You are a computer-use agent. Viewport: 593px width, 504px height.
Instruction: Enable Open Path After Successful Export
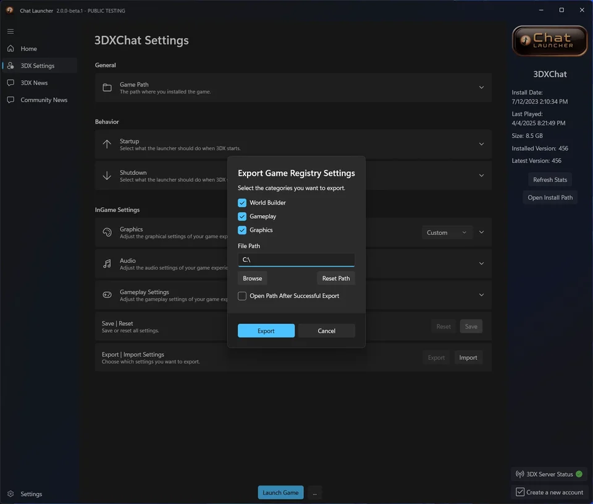click(x=242, y=296)
